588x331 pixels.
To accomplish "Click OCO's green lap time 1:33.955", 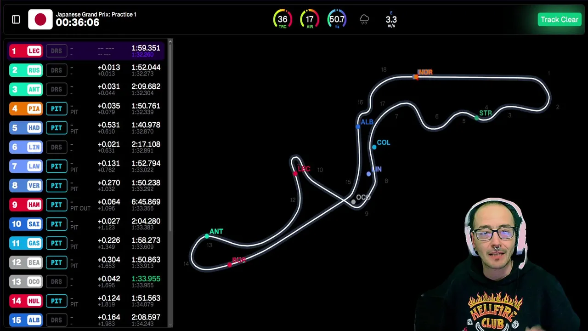I will coord(146,279).
